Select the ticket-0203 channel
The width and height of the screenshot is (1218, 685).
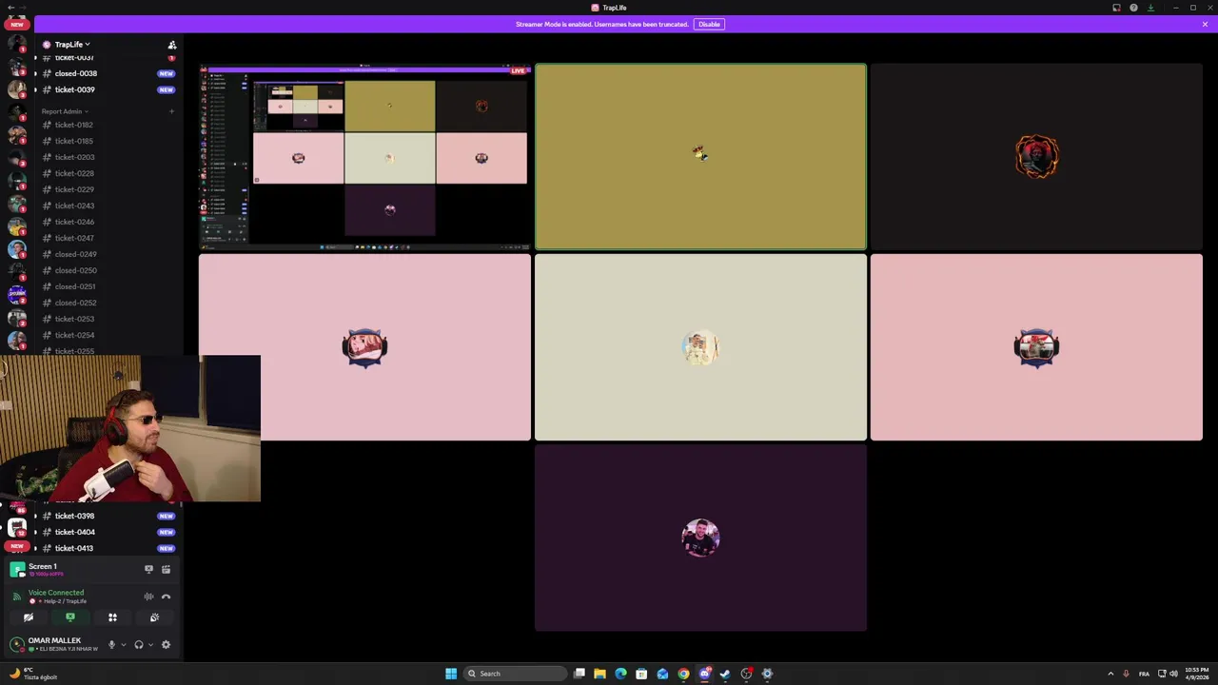tap(108, 157)
